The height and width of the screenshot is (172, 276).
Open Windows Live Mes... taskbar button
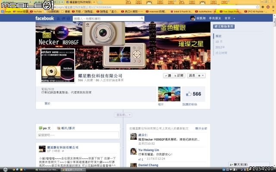coord(47,169)
